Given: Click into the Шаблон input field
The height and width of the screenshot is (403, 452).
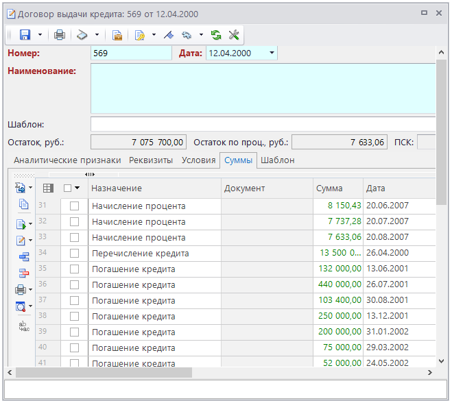Looking at the screenshot, I should click(x=263, y=124).
